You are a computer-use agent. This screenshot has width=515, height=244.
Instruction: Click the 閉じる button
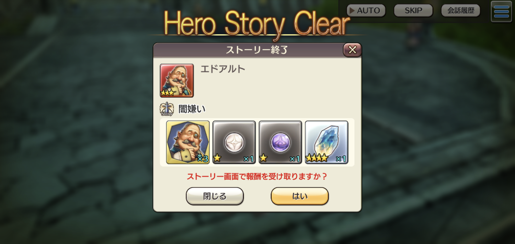pyautogui.click(x=215, y=196)
